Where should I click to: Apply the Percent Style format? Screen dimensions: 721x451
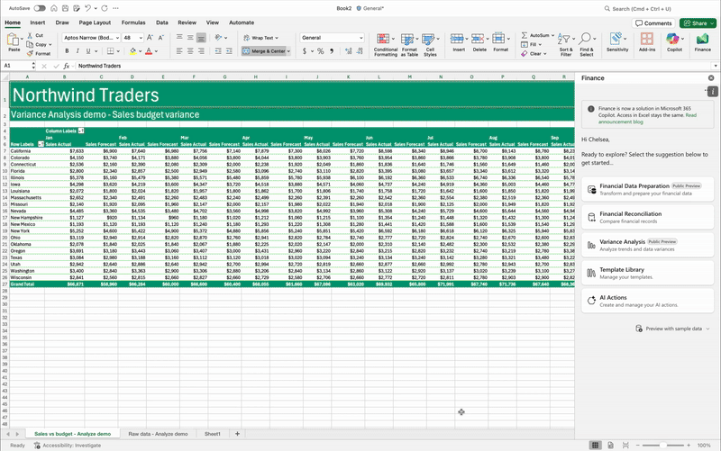pyautogui.click(x=323, y=51)
